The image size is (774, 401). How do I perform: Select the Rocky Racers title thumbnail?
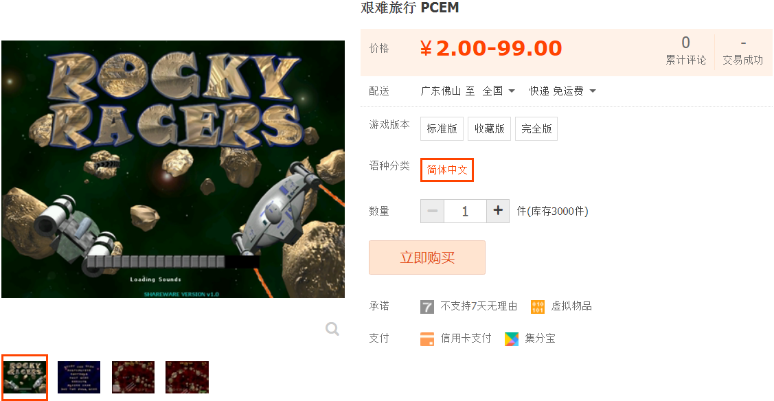click(x=25, y=378)
